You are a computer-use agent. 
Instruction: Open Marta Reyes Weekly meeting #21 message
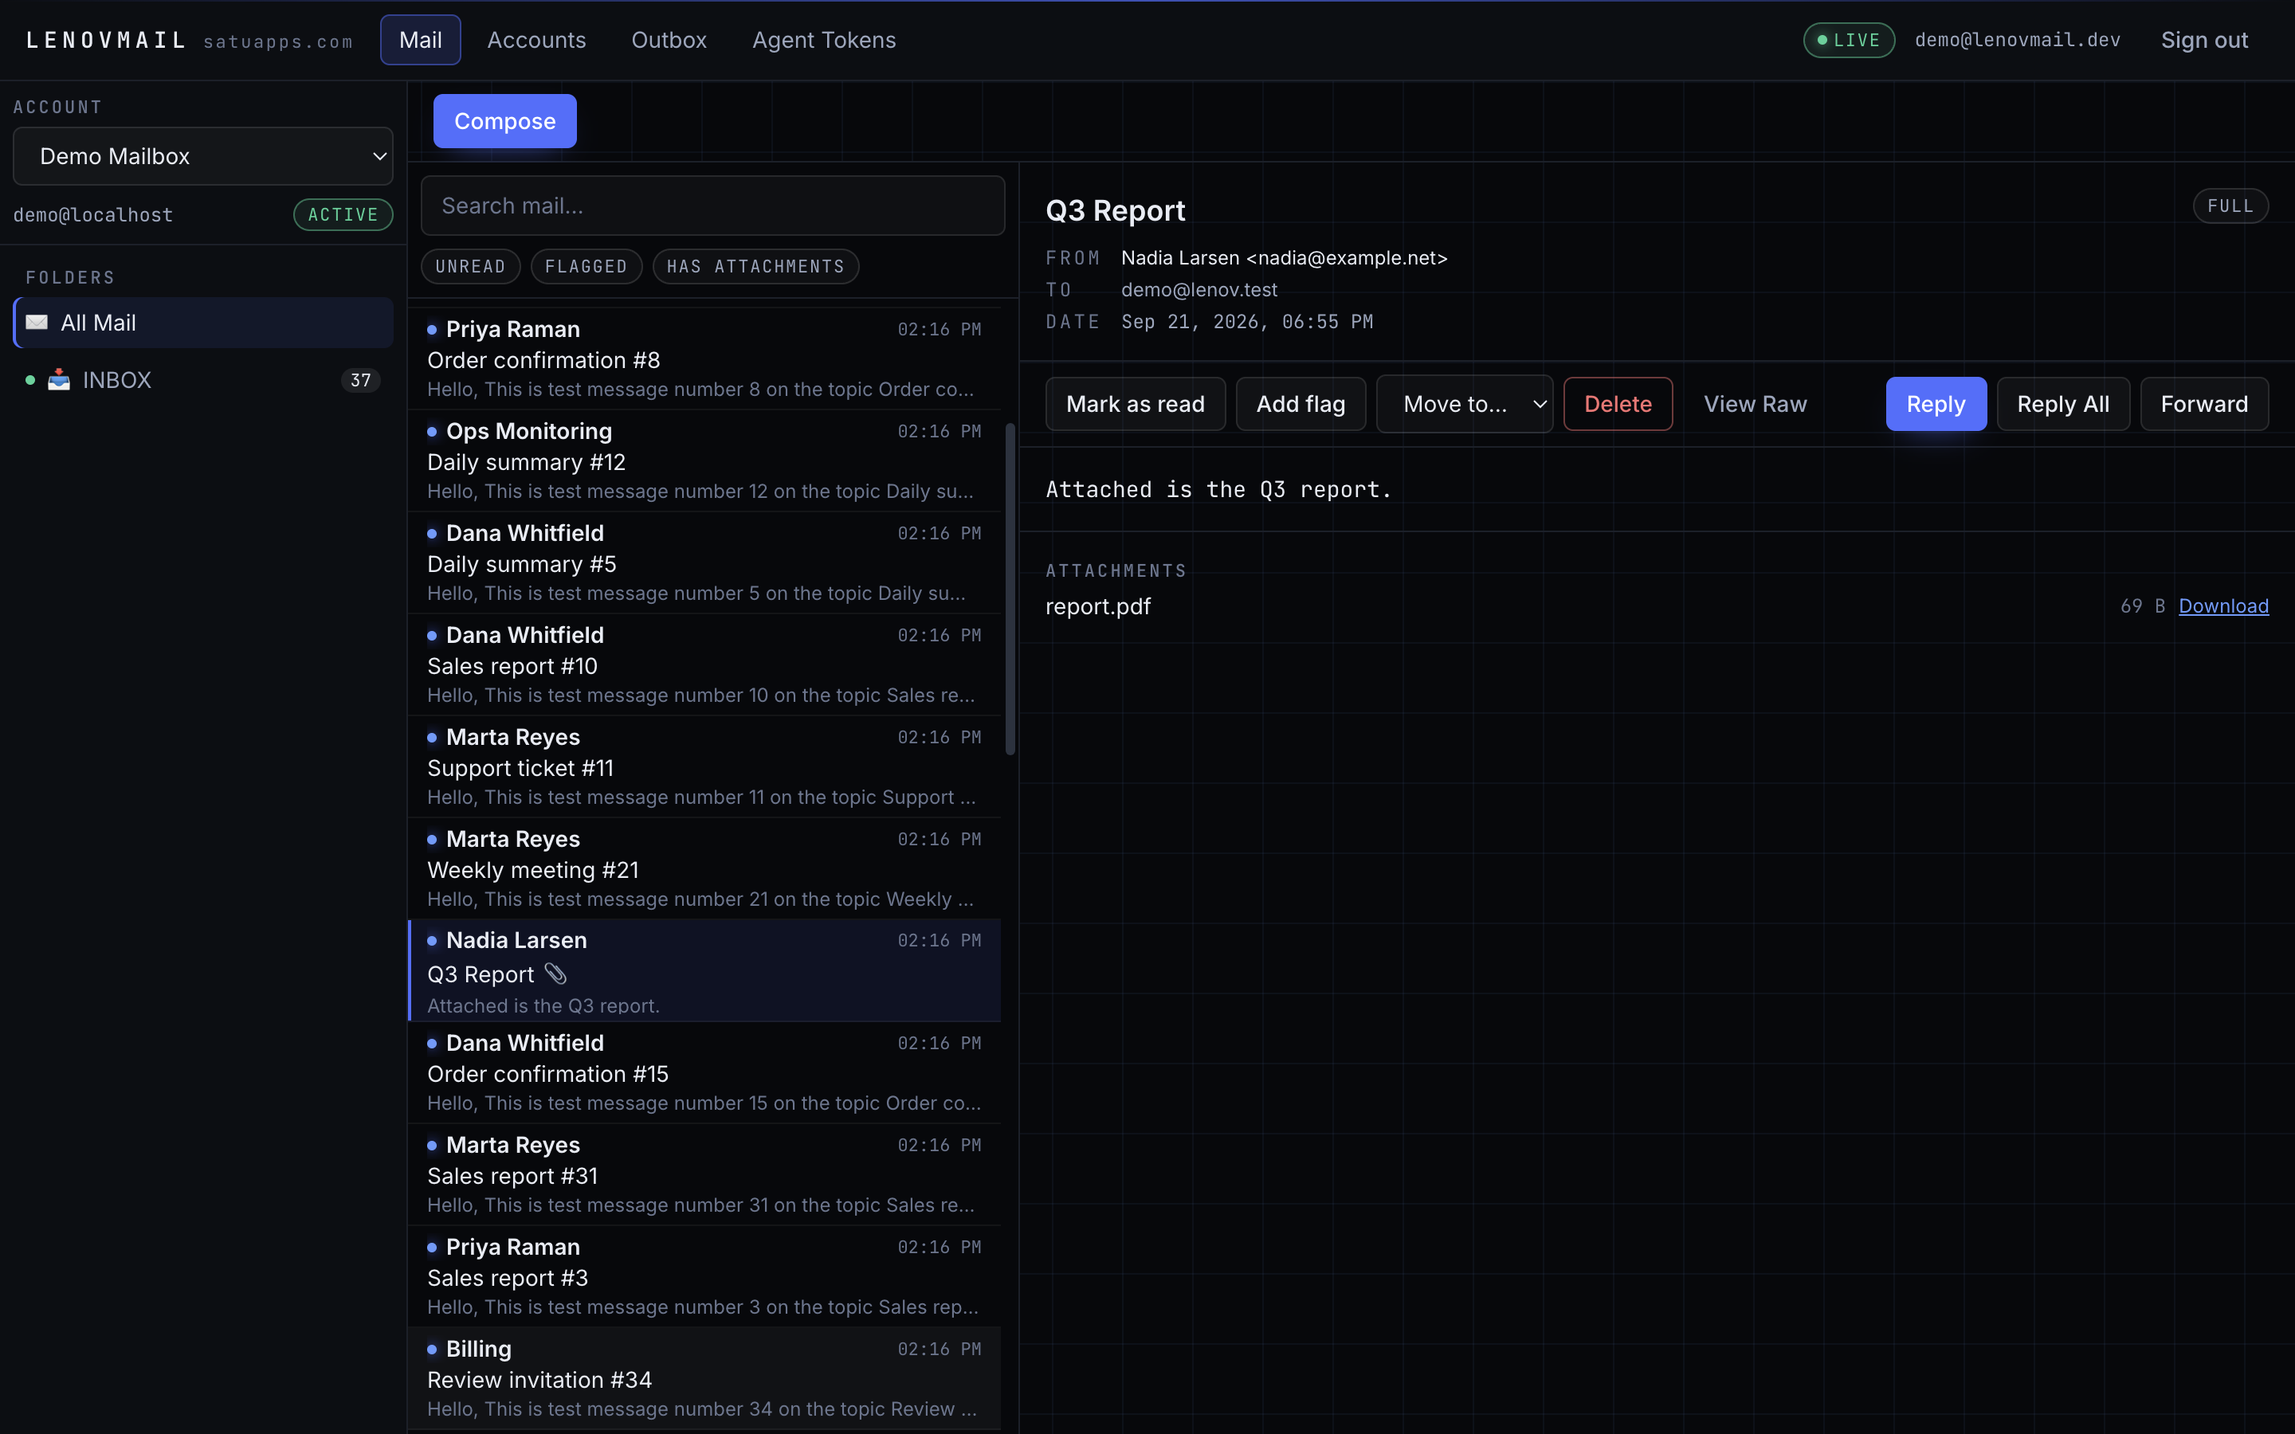pos(704,868)
